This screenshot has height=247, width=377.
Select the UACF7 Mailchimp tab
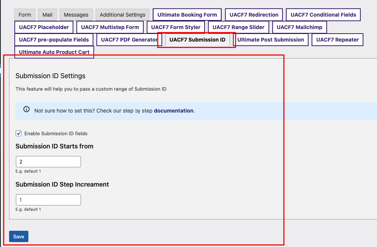coord(299,27)
